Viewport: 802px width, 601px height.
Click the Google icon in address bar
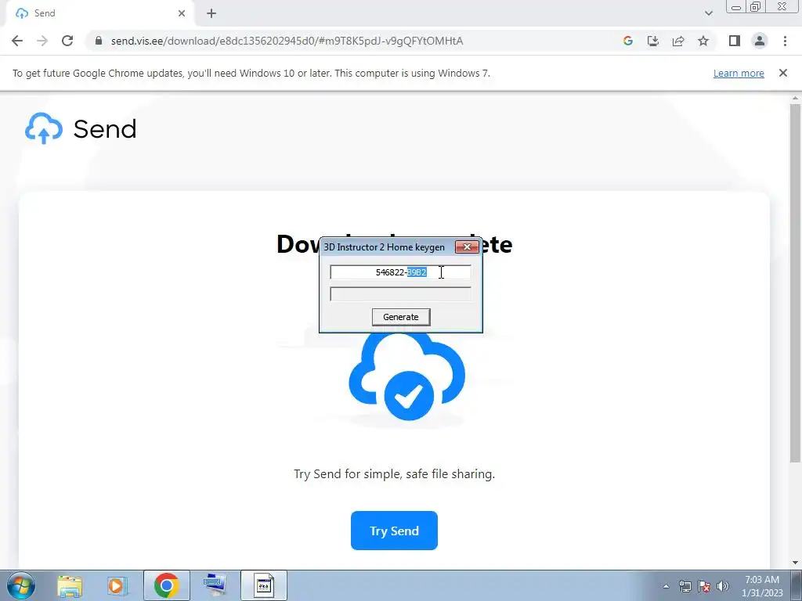pyautogui.click(x=628, y=41)
